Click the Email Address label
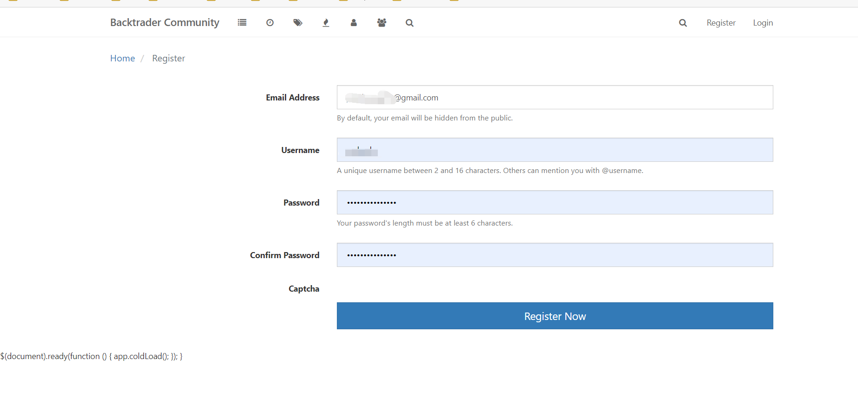The height and width of the screenshot is (413, 858). [293, 97]
